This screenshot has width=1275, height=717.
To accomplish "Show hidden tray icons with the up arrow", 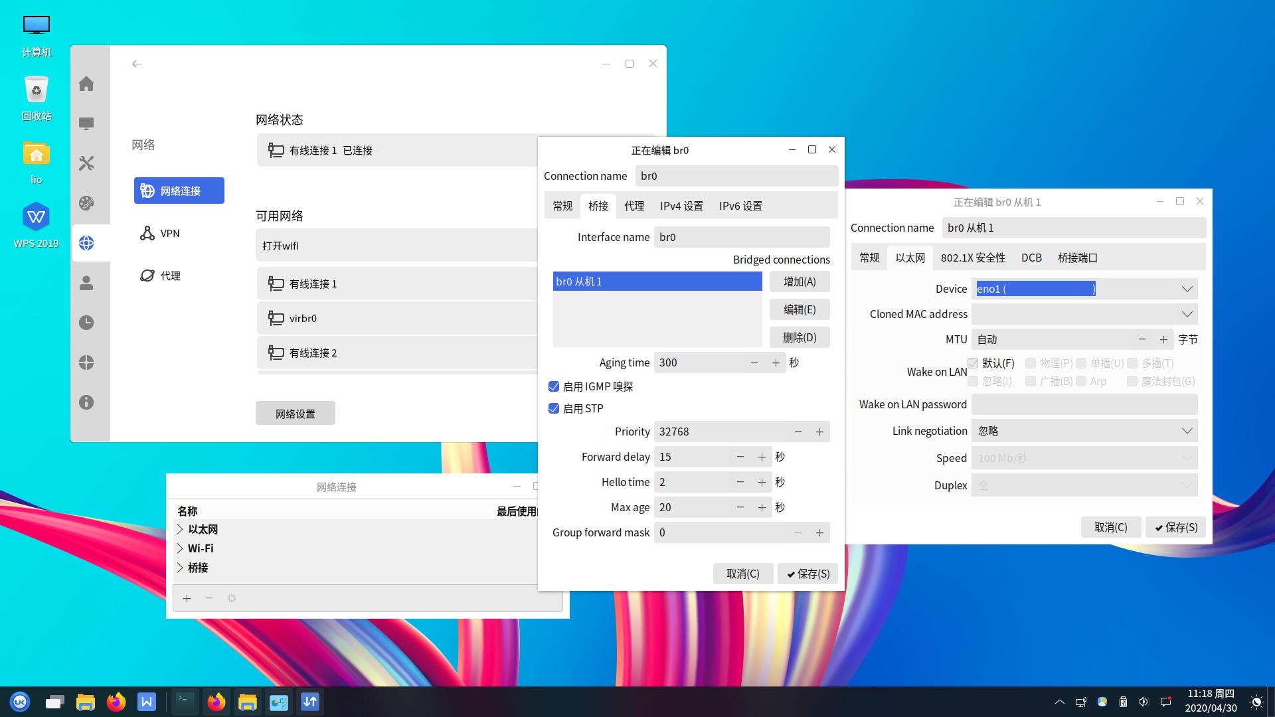I will 1060,702.
